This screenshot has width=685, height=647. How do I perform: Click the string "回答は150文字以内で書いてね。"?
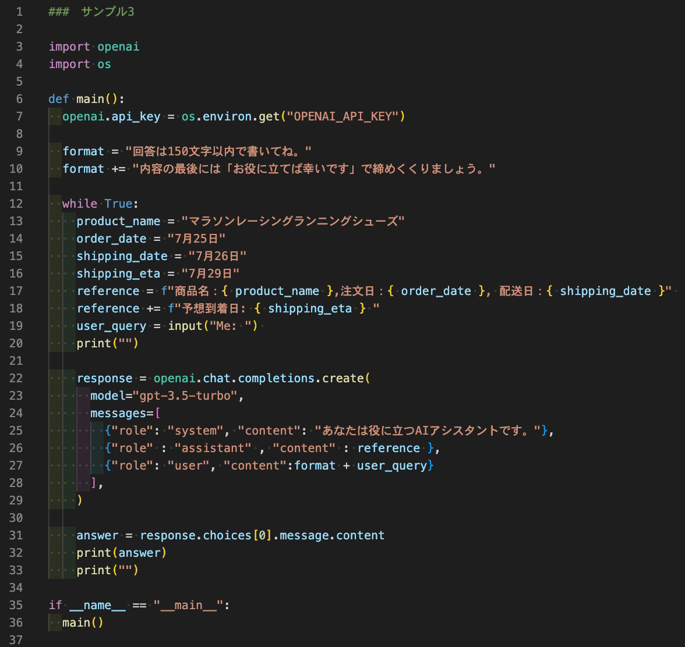tap(218, 151)
